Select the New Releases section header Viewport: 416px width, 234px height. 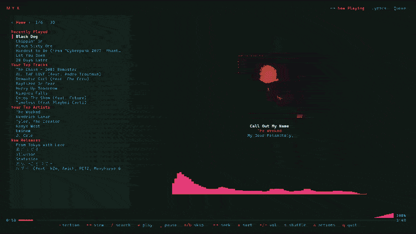(25, 140)
